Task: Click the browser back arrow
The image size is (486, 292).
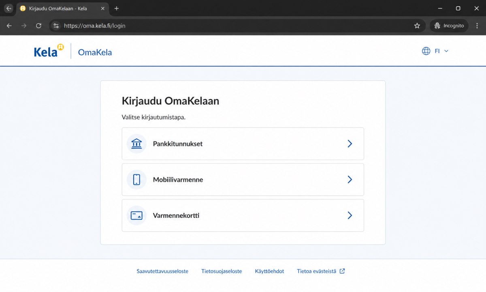Action: point(9,26)
